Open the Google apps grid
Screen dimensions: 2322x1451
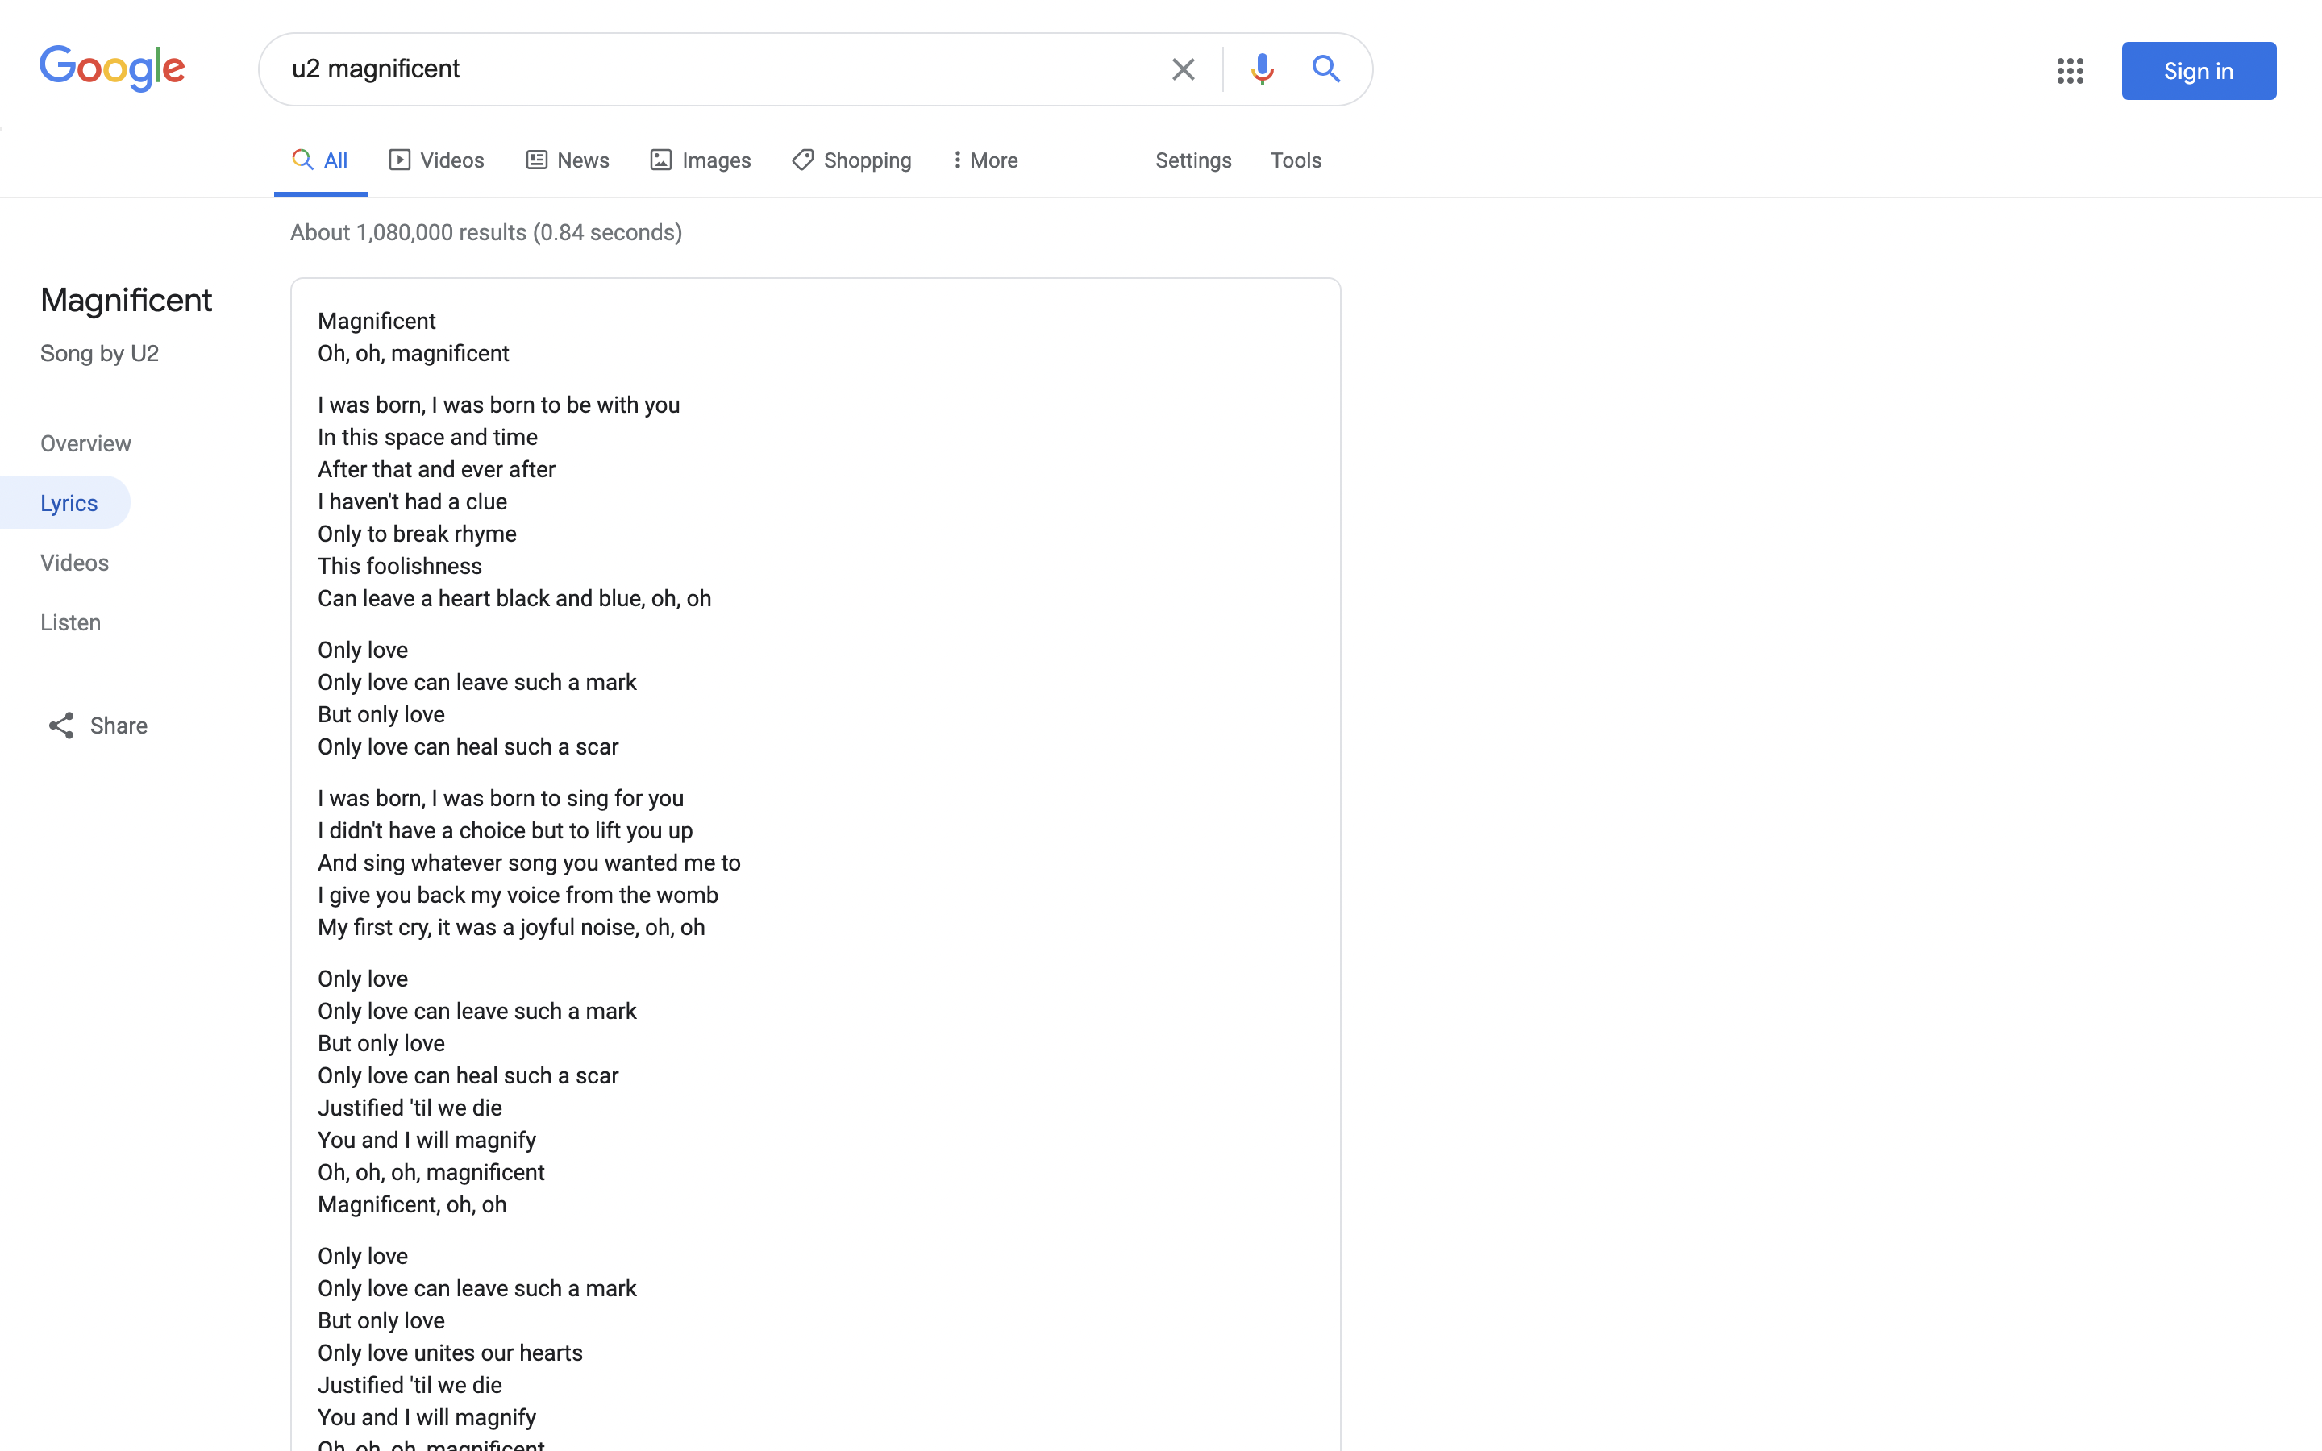click(2070, 71)
